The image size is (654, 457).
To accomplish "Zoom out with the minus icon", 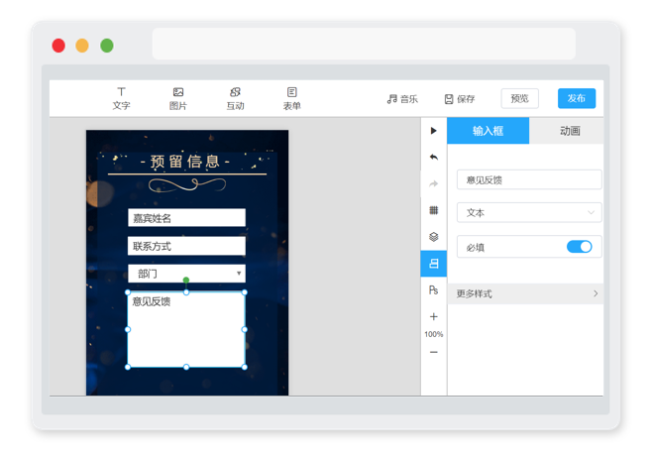I will pyautogui.click(x=434, y=352).
